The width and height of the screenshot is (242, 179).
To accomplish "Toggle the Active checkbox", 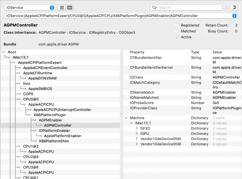I will [177, 37].
